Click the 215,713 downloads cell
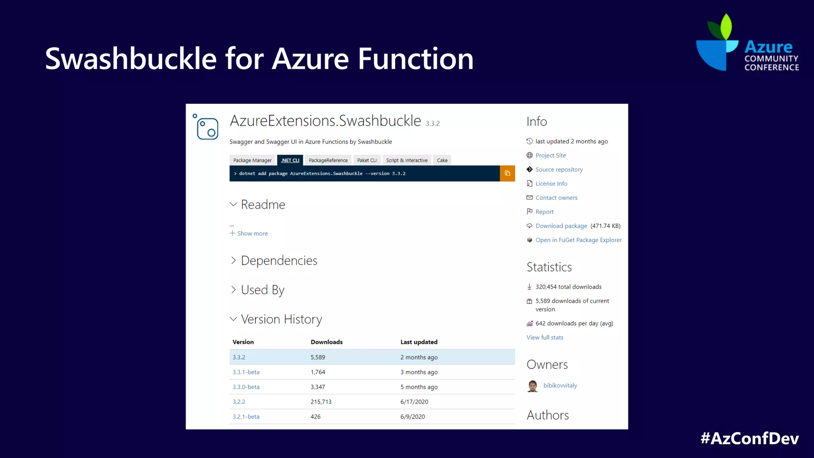Screen dimensions: 814x458 [x=321, y=402]
